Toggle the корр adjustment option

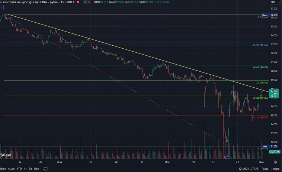[x=277, y=169]
